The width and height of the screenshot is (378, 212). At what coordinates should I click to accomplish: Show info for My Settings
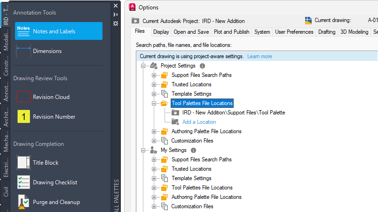pyautogui.click(x=193, y=150)
